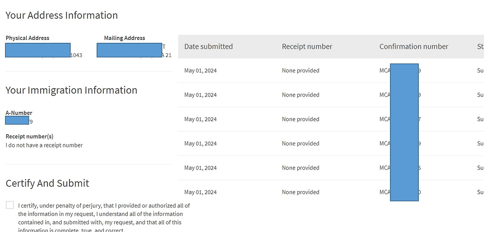The width and height of the screenshot is (484, 232).
Task: Click the "Confirmation number" column header
Action: point(414,46)
